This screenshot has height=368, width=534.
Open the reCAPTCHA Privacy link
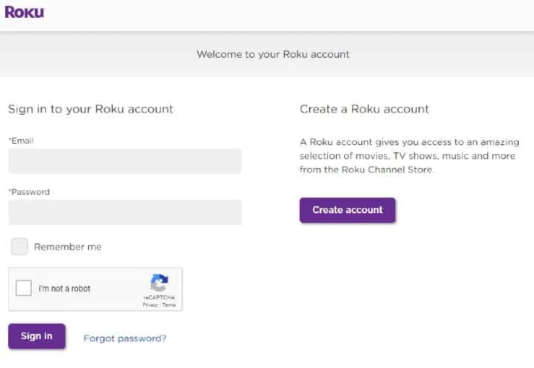click(x=150, y=305)
